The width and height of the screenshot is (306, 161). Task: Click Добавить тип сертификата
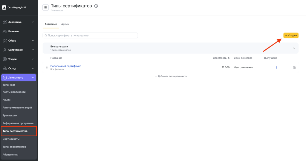171,76
